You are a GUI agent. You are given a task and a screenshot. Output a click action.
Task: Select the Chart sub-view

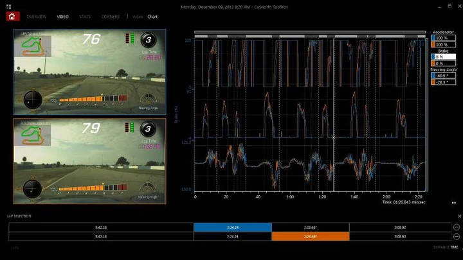click(152, 17)
